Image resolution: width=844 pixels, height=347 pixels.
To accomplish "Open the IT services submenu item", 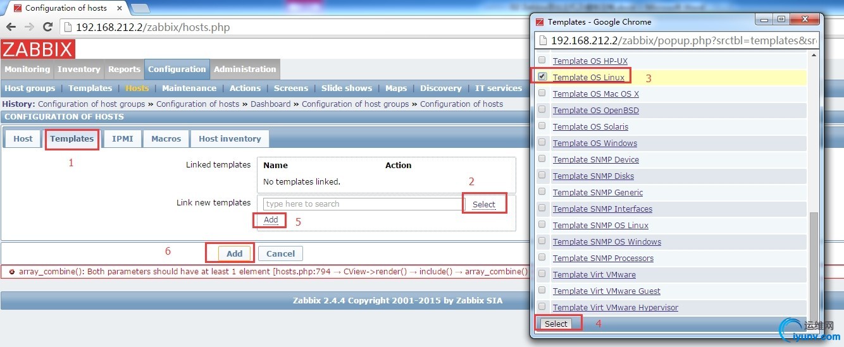I will tap(499, 88).
